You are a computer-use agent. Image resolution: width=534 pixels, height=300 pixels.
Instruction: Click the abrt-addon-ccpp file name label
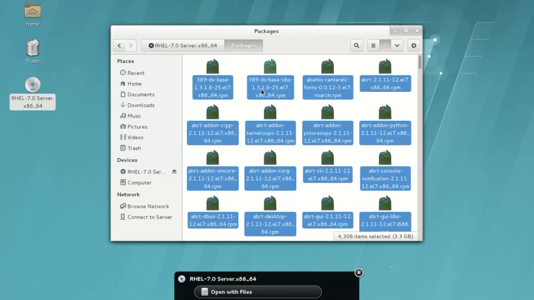click(213, 133)
